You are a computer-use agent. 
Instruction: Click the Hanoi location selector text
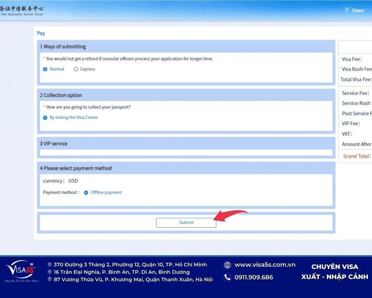pos(358,10)
